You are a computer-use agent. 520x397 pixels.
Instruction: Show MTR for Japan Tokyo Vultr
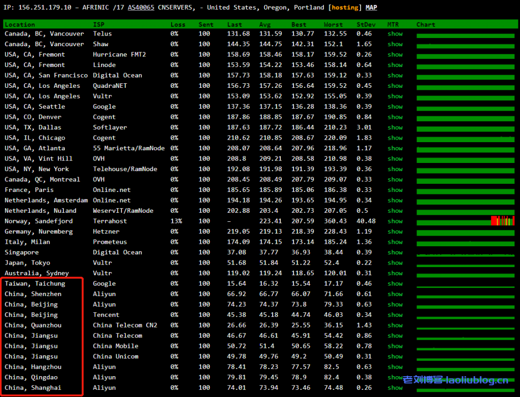pyautogui.click(x=395, y=263)
